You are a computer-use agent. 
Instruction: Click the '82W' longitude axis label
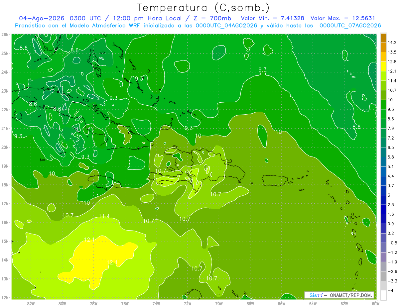coord(31,304)
